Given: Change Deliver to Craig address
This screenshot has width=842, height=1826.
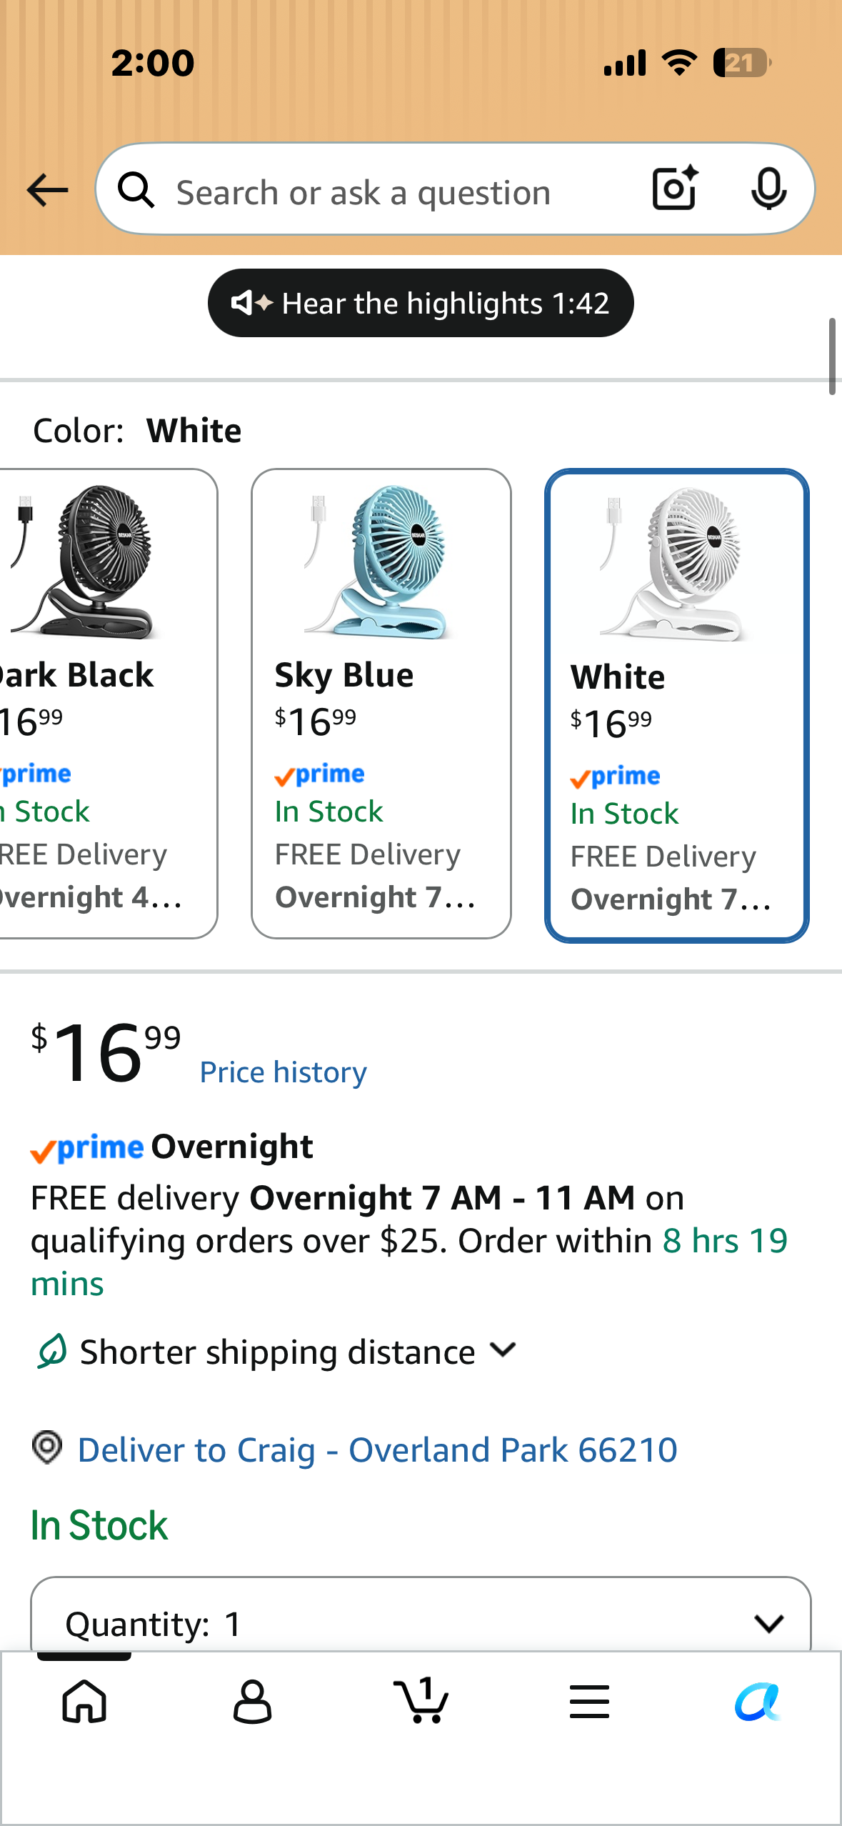Looking at the screenshot, I should (377, 1450).
